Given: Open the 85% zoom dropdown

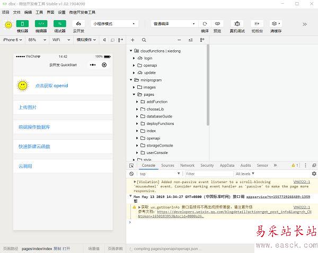Looking at the screenshot, I should click(x=37, y=40).
